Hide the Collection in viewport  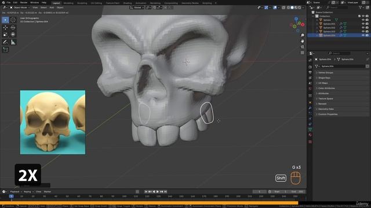[363, 16]
